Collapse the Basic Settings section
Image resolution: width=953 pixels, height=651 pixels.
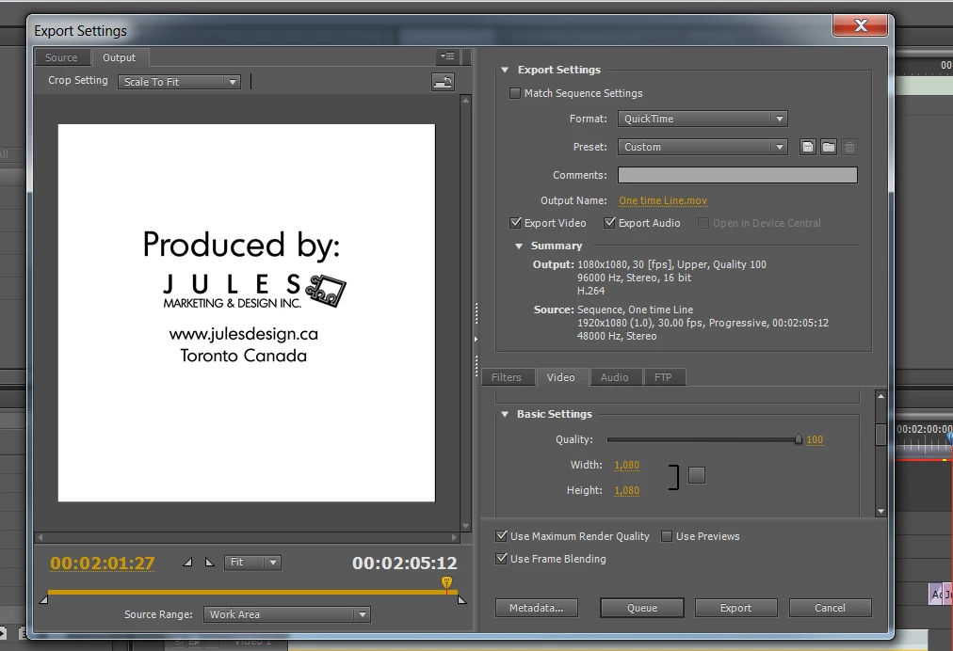point(505,414)
